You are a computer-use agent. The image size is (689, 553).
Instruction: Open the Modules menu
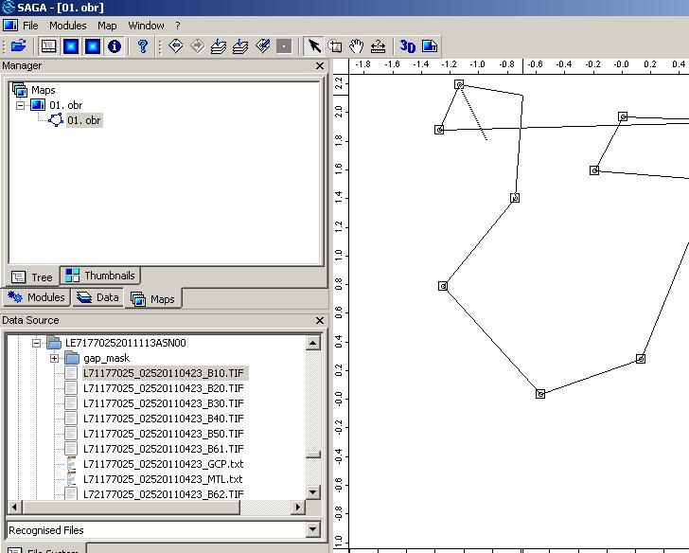pyautogui.click(x=67, y=26)
